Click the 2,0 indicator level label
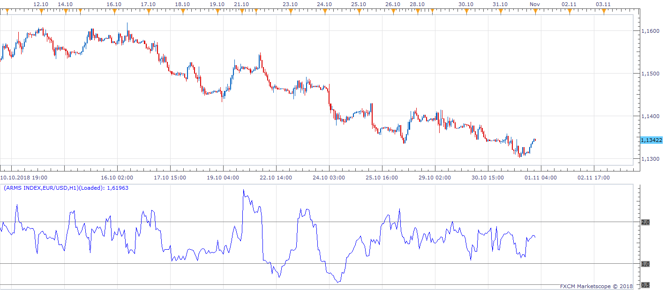Viewport: 667px width, 290px height. [645, 222]
